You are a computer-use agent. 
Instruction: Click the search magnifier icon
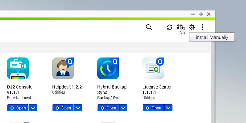click(x=149, y=27)
